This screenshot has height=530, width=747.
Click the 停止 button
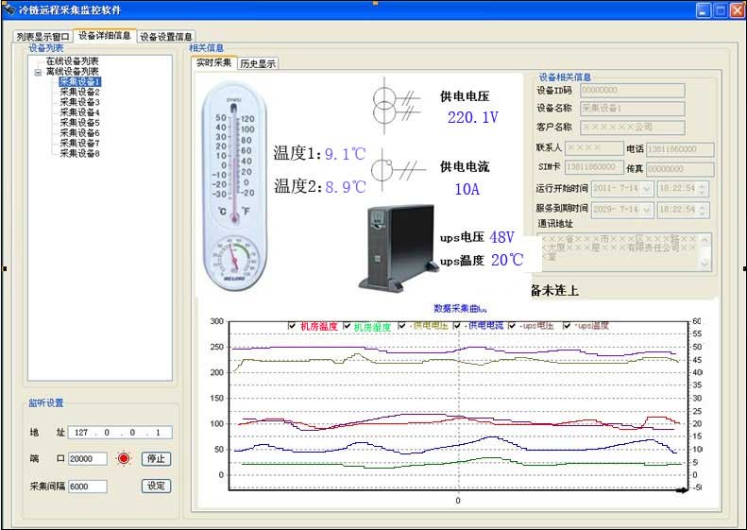156,458
